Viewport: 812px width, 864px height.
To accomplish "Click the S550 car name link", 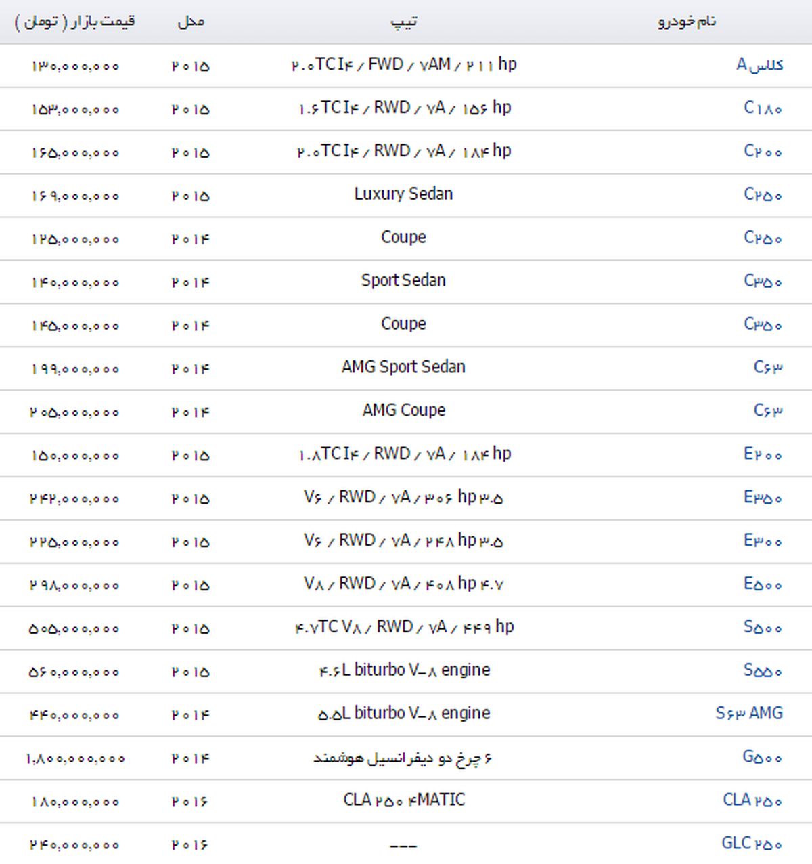I will point(763,671).
